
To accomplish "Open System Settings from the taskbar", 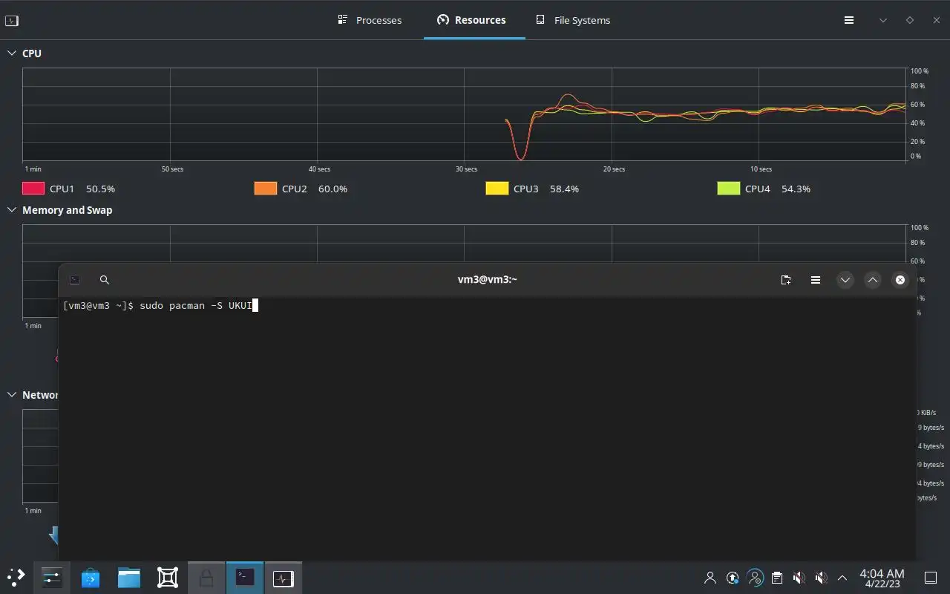I will tap(52, 577).
